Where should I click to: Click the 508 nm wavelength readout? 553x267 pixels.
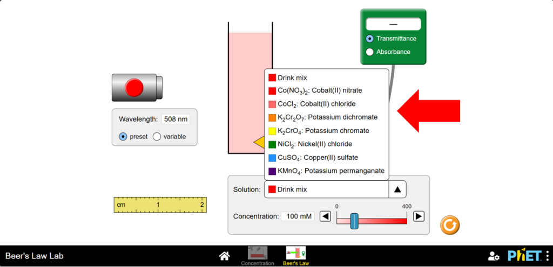(176, 119)
